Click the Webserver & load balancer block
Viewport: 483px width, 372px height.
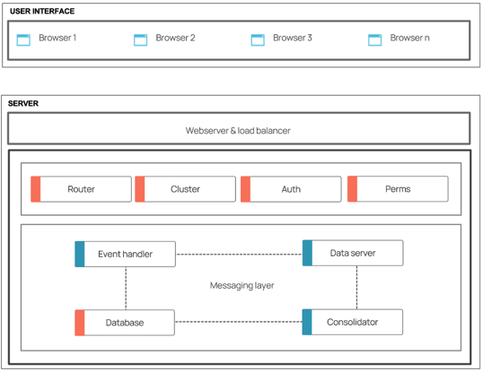coord(239,128)
